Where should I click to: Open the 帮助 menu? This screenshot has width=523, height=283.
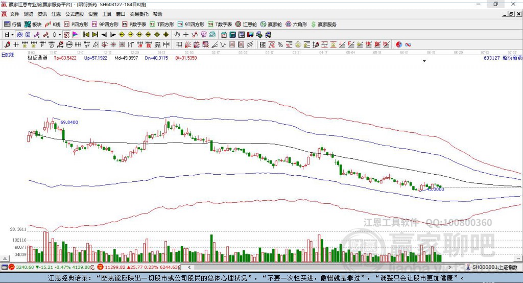(157, 14)
